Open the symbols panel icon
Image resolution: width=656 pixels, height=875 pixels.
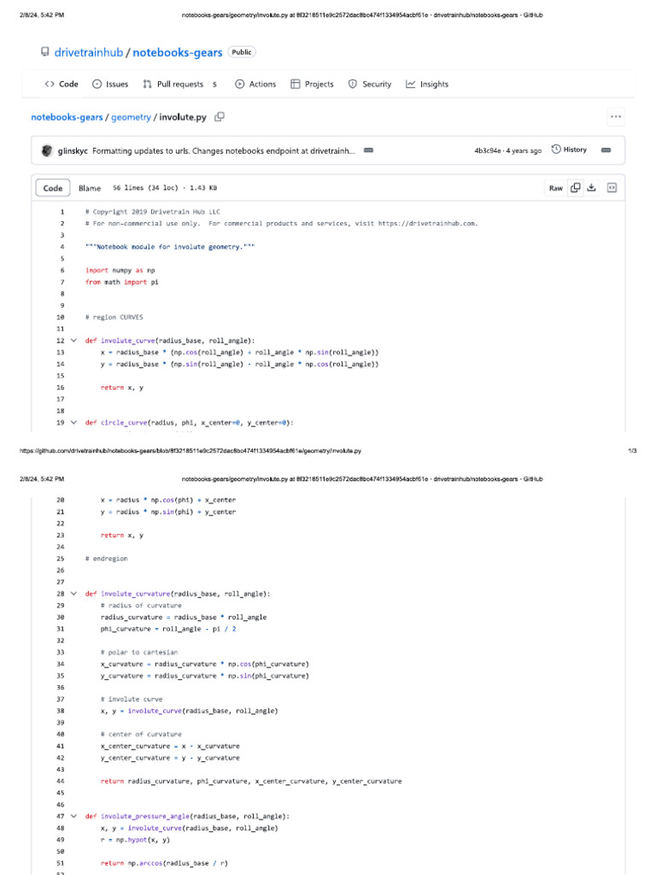(612, 188)
